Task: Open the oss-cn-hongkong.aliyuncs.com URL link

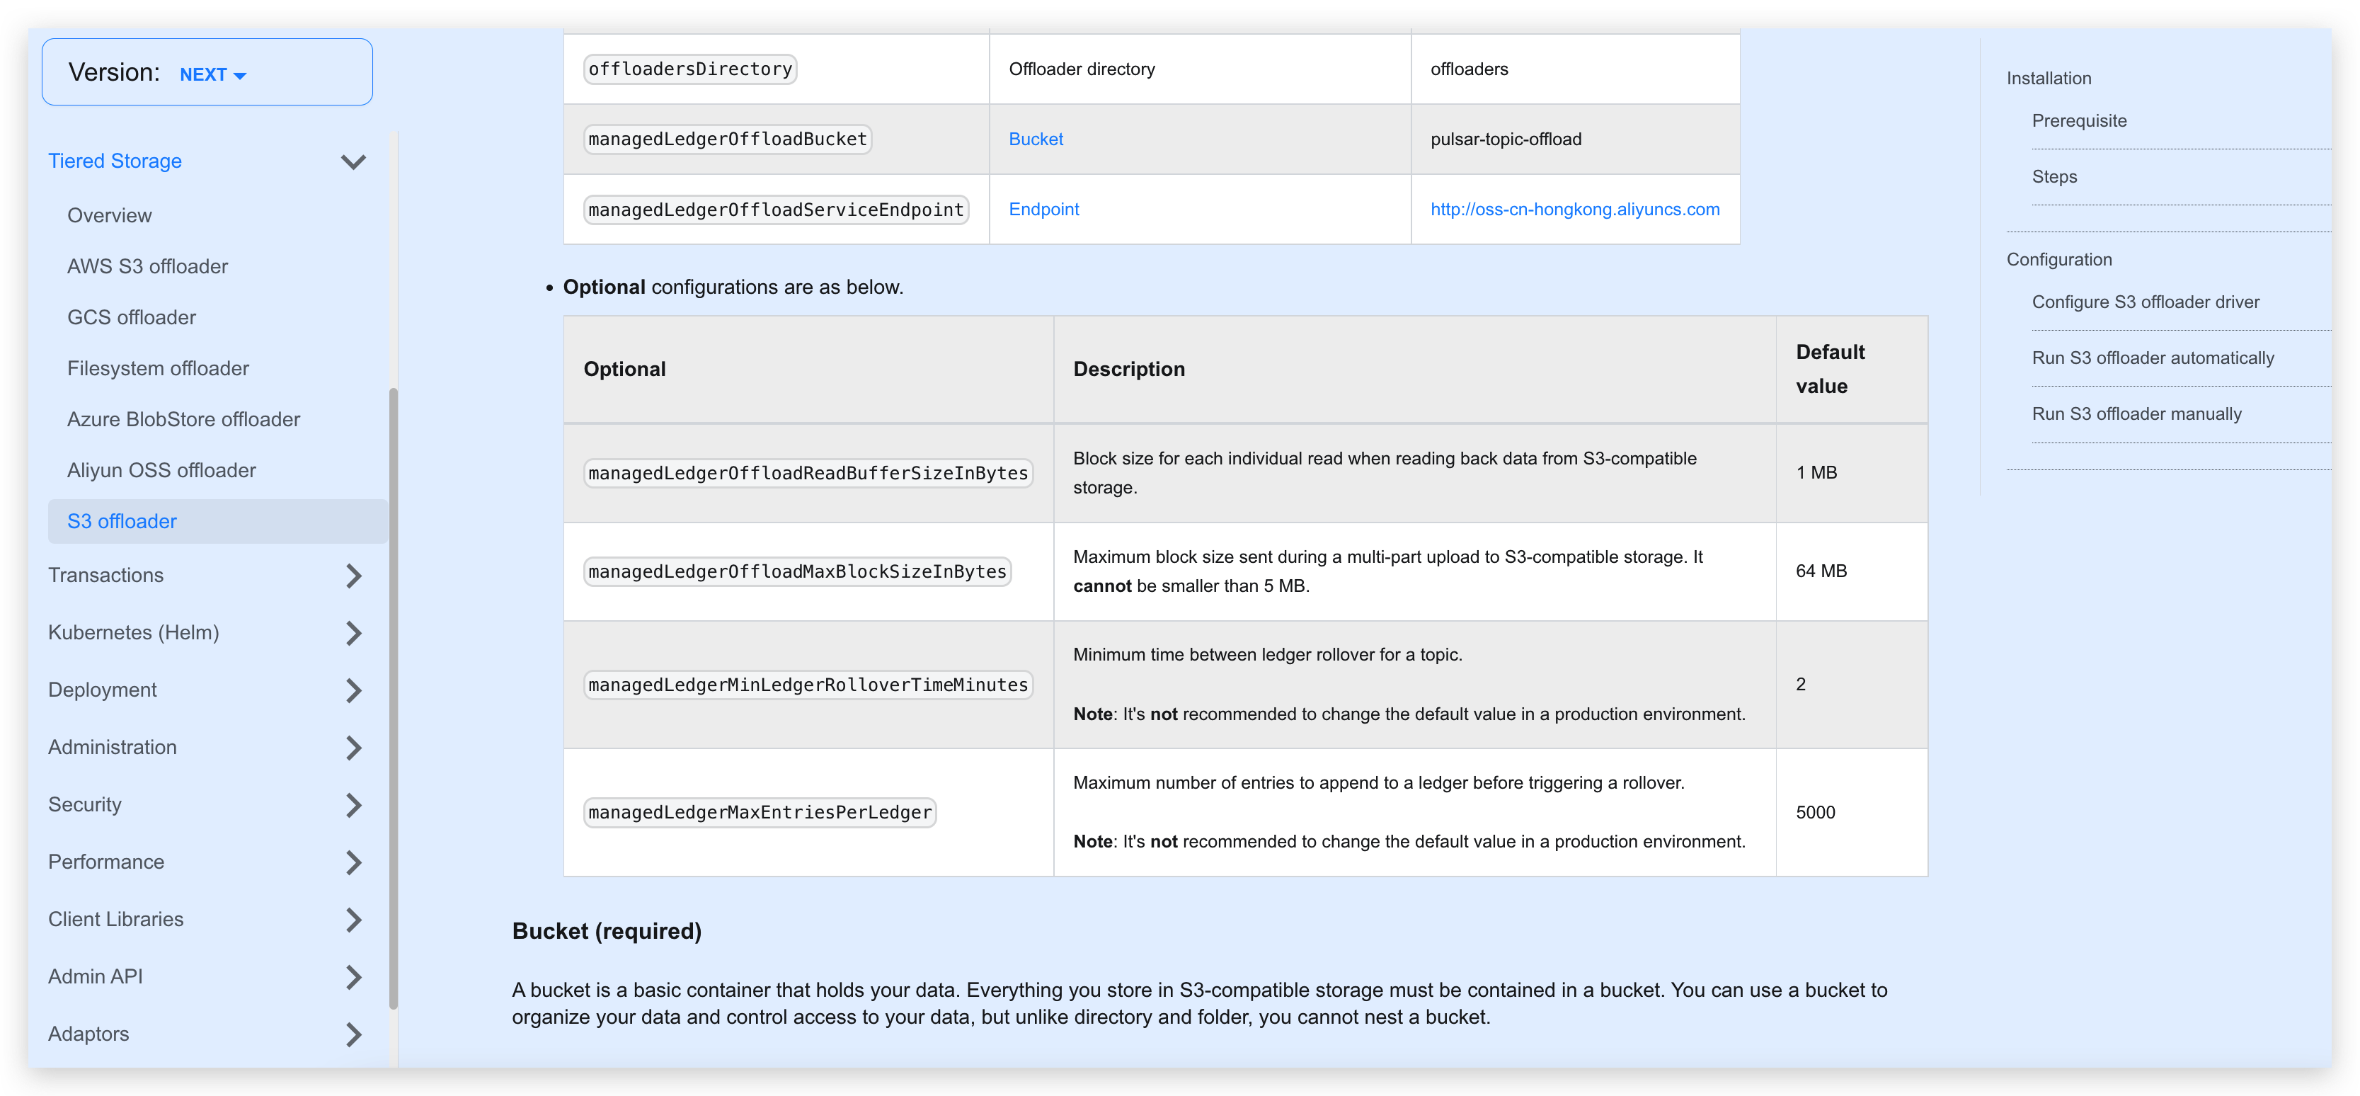Action: click(1574, 209)
